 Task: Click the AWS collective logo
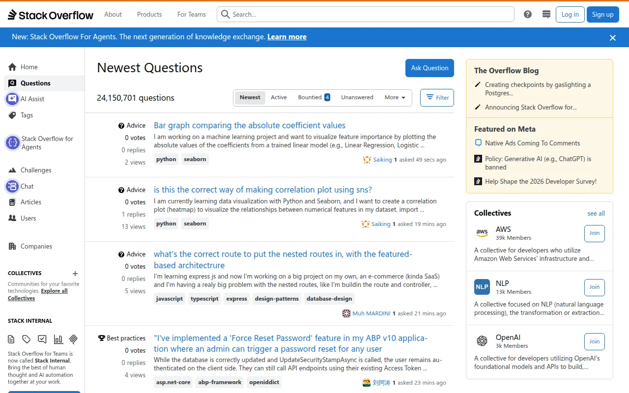[x=482, y=233]
